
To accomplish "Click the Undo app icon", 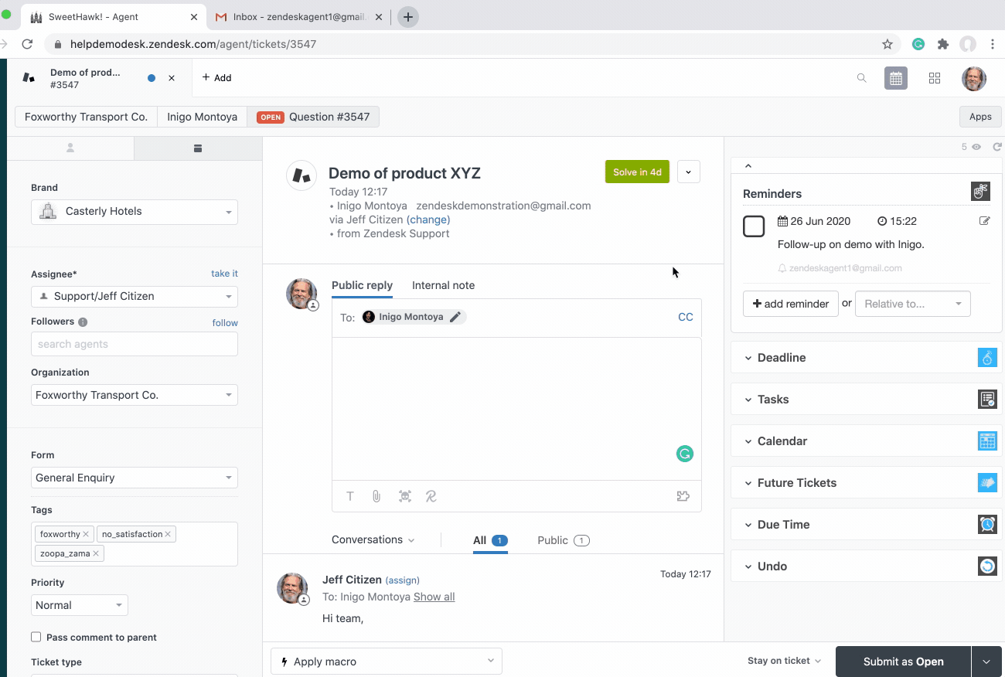I will [x=987, y=566].
